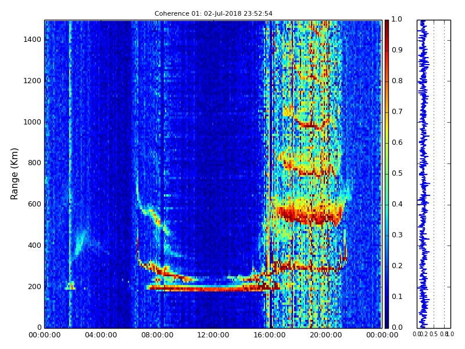Click the rightmost 00:00:00 time axis label
Viewport: 465px width, 349px height.
[x=382, y=335]
